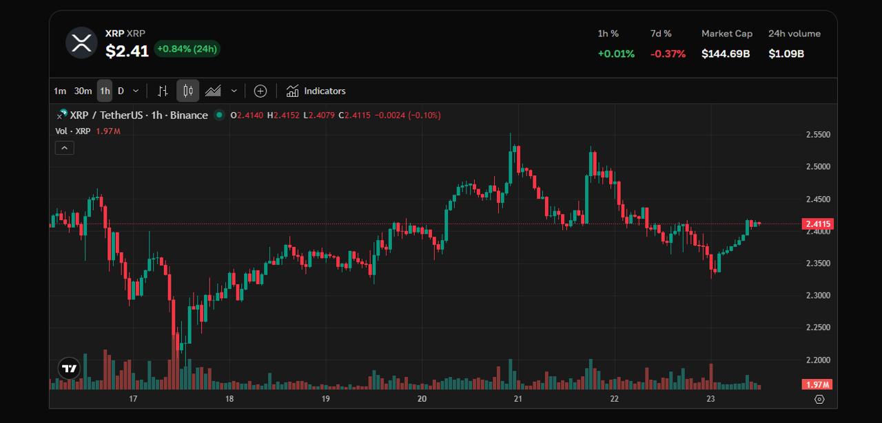This screenshot has width=882, height=423.
Task: Collapse the indicator legend with chevron
Action: 64,148
